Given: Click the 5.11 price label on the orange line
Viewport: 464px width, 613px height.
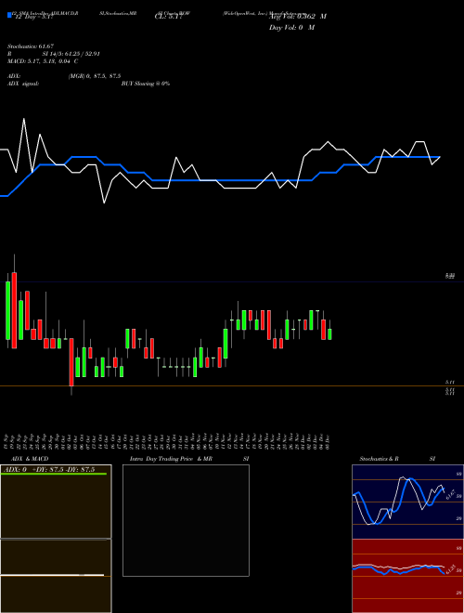Looking at the screenshot, I should [x=450, y=383].
